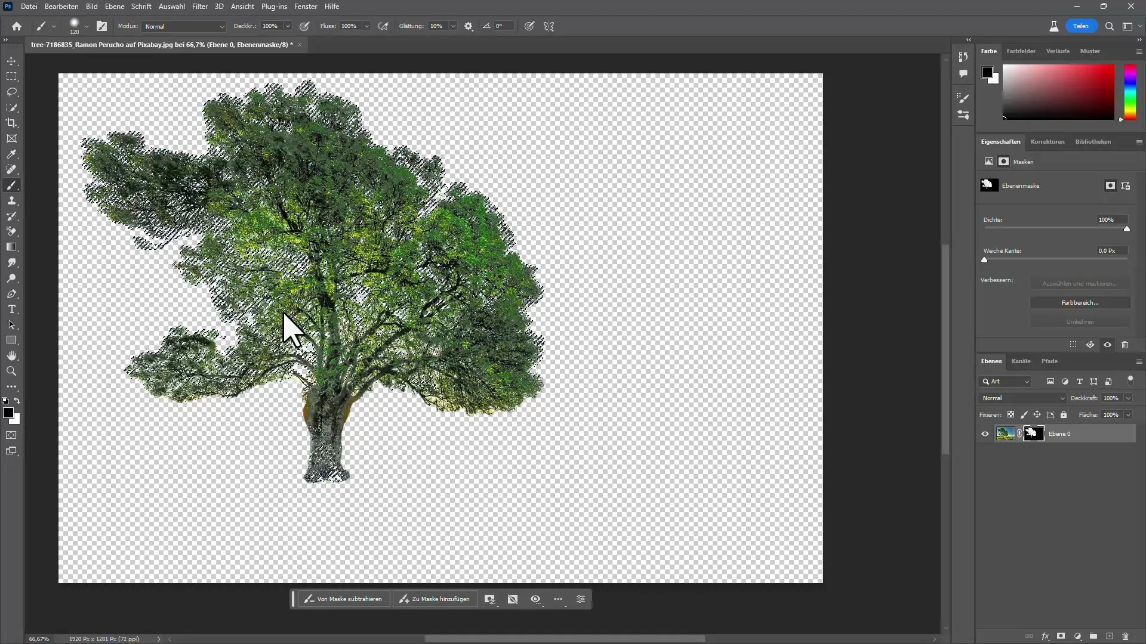Select the Brush tool in toolbar
The image size is (1146, 644).
(12, 185)
